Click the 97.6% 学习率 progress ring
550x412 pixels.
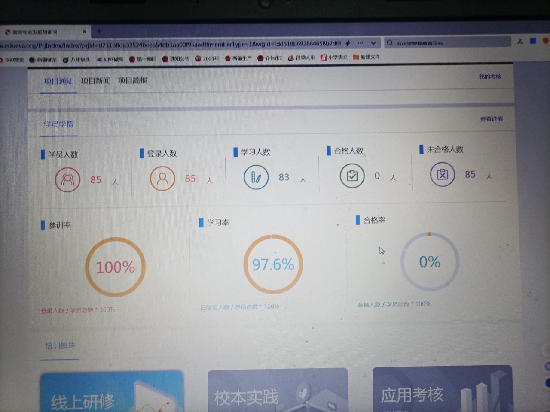273,264
